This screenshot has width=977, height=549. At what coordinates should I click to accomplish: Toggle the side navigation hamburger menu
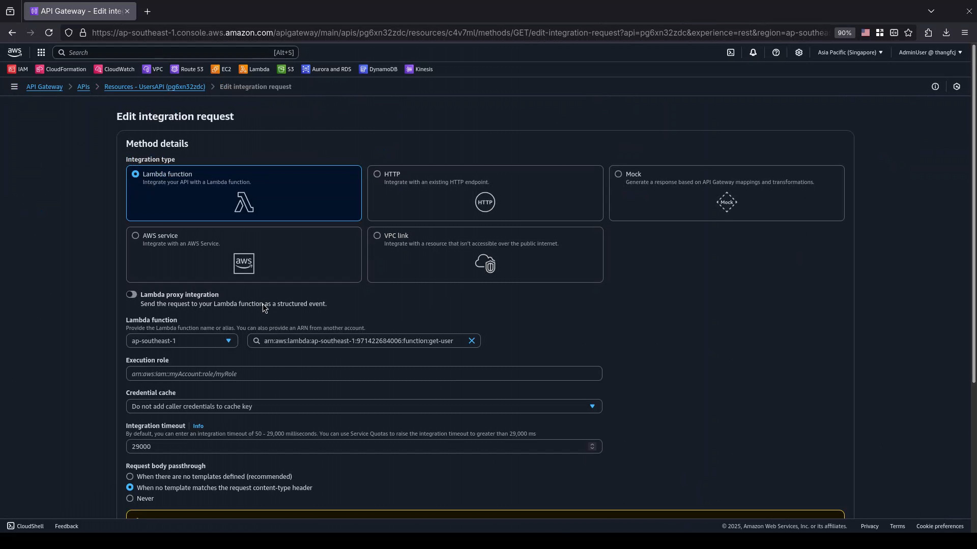14,87
